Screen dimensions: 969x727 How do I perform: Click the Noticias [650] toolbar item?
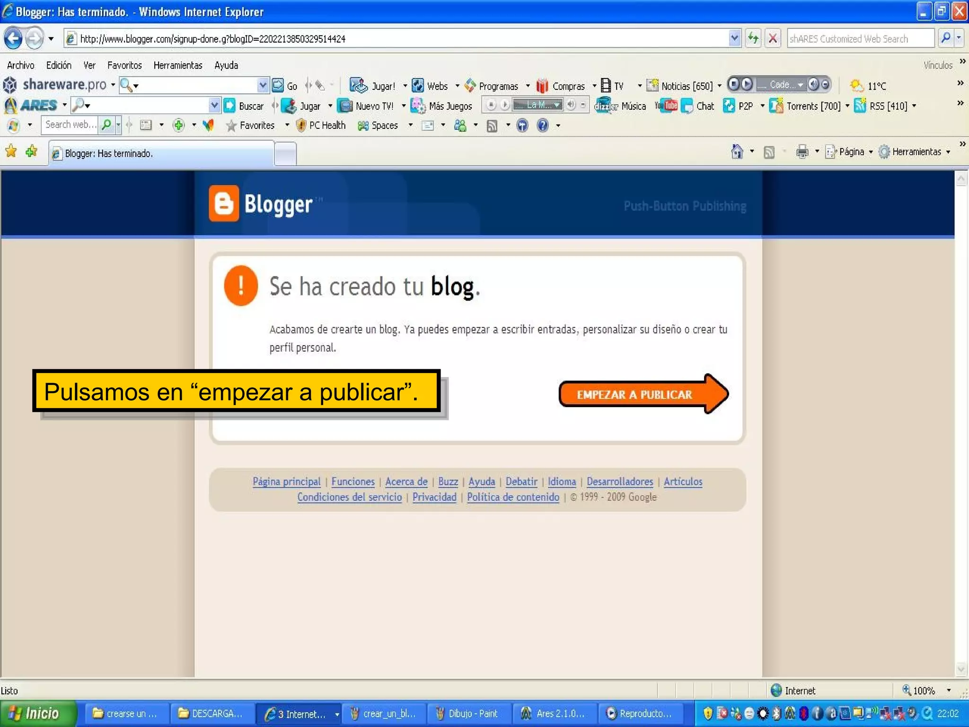[679, 86]
